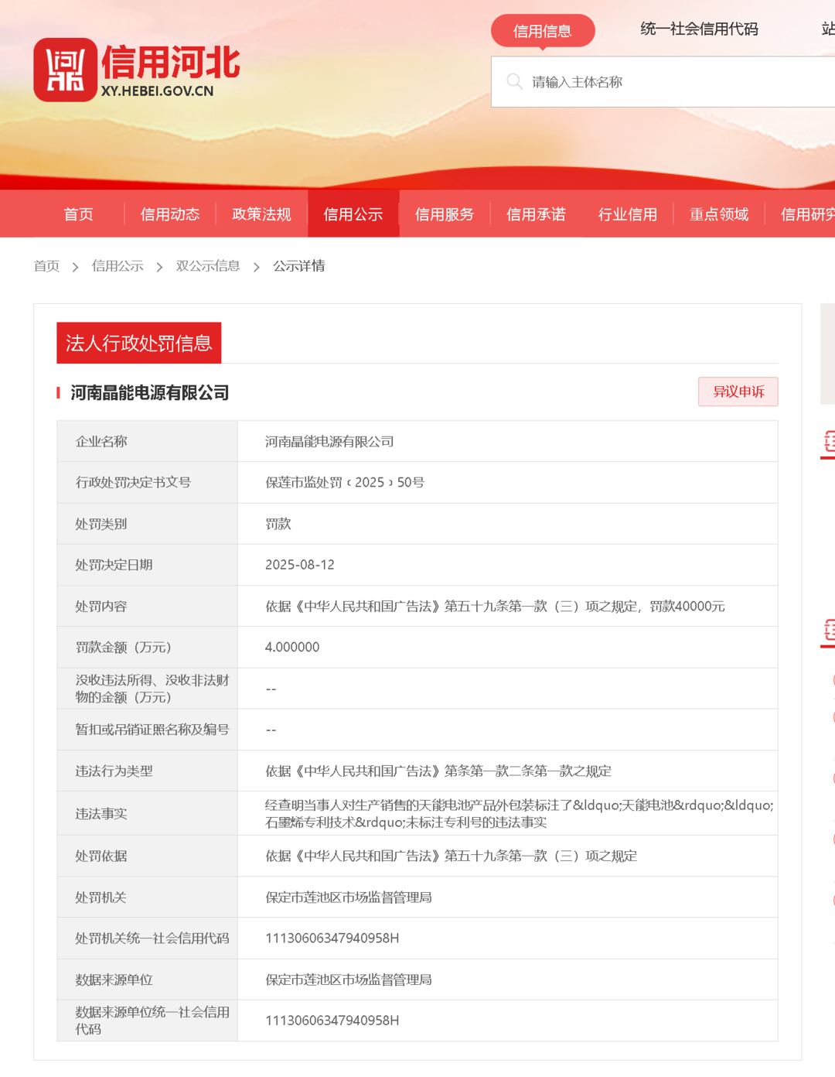This screenshot has height=1077, width=835.
Task: Click the 处罚依据 value text
Action: (452, 856)
